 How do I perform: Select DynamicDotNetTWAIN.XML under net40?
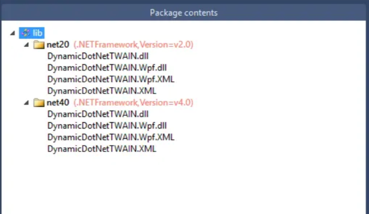pyautogui.click(x=101, y=149)
